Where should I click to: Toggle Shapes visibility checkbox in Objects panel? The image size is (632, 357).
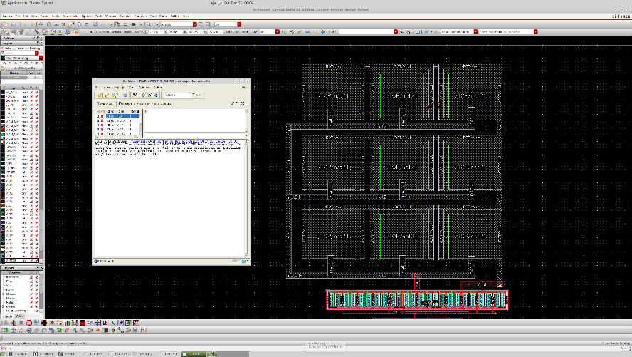[31, 294]
